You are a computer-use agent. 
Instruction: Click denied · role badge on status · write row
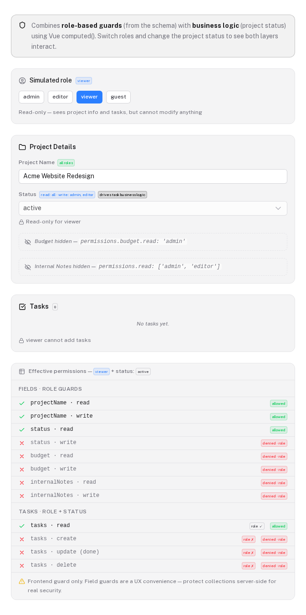point(274,443)
